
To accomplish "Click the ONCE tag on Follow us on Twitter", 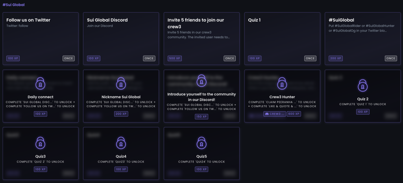I will tap(68, 59).
